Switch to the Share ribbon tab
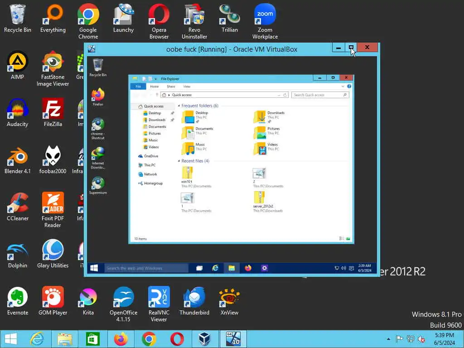464x348 pixels. [x=171, y=87]
